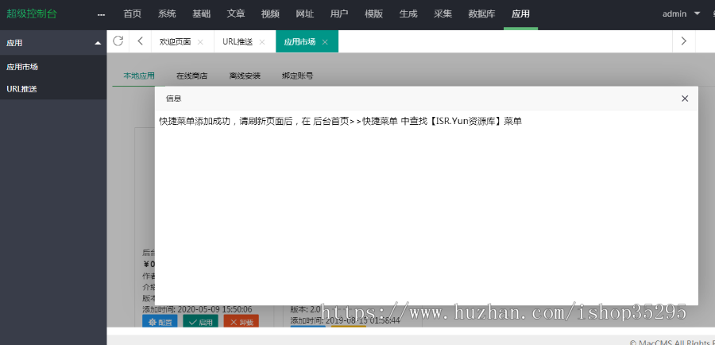Open the 采集 top menu
This screenshot has width=715, height=345.
point(443,14)
